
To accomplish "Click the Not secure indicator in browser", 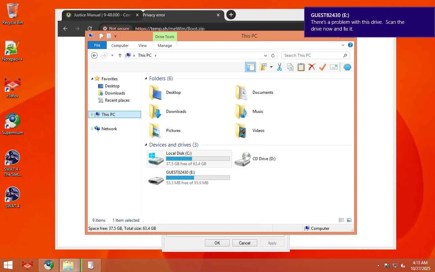I will tap(116, 29).
